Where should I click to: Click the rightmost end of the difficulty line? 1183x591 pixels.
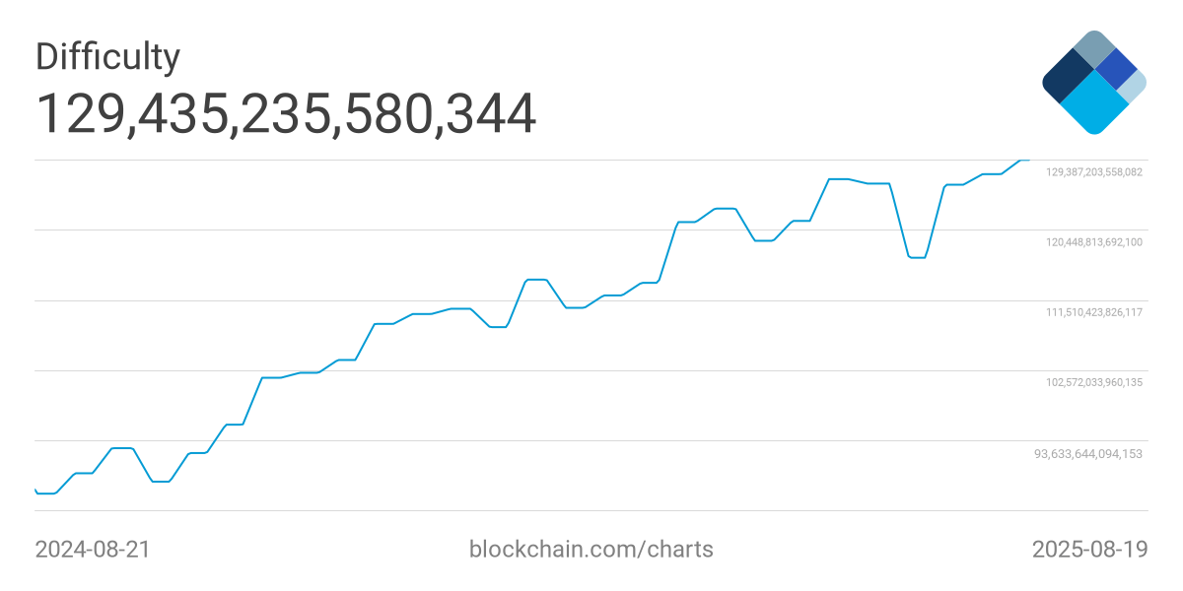[1028, 160]
